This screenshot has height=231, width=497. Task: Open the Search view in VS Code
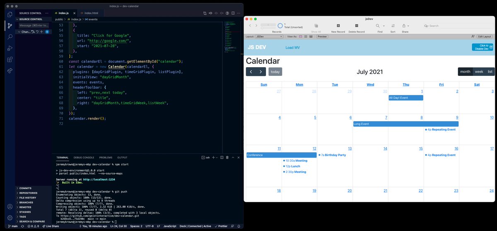[10, 37]
